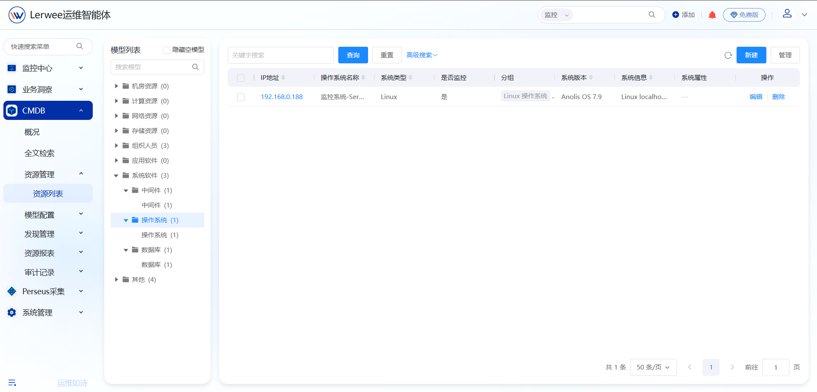Click the 系统管理 gear icon
This screenshot has height=392, width=817.
click(12, 312)
